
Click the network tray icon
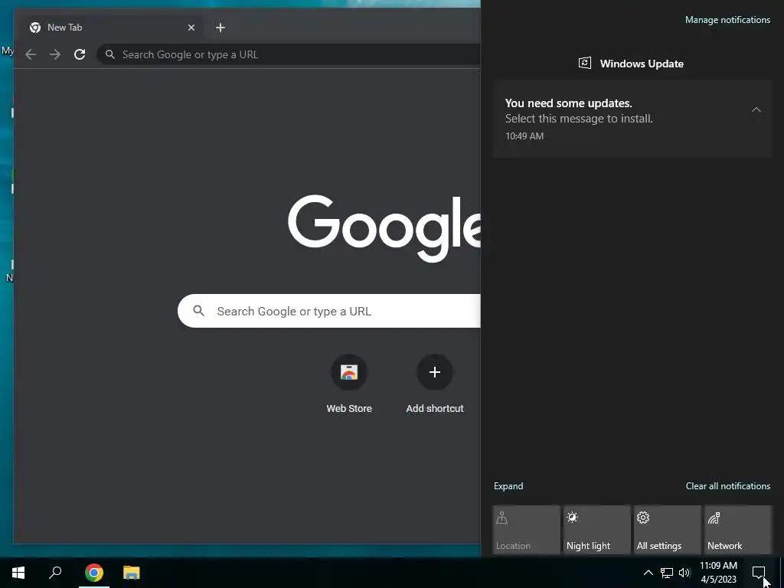[667, 573]
